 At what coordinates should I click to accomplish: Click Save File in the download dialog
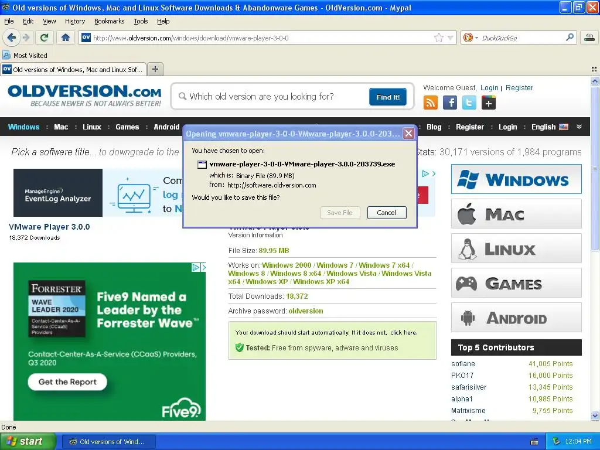click(x=340, y=213)
